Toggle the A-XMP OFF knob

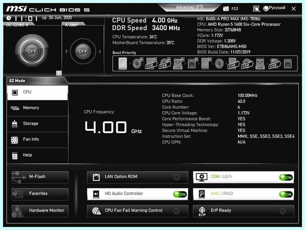point(83,51)
